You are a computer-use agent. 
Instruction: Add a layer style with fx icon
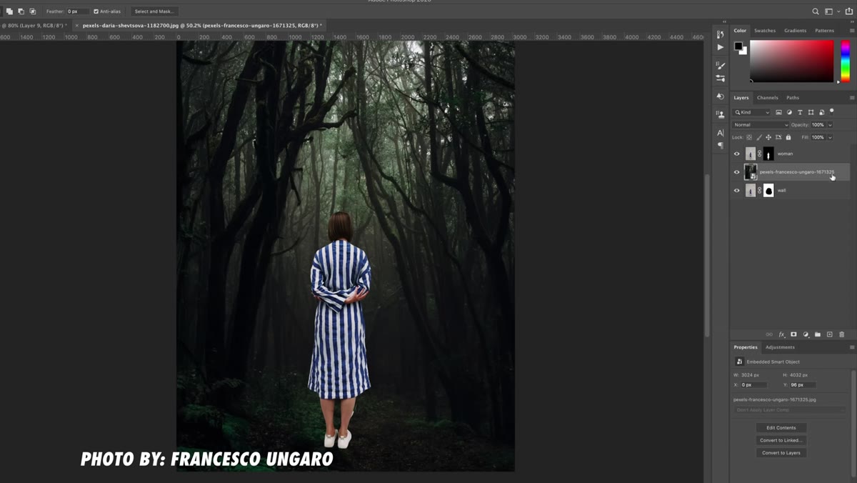(781, 334)
